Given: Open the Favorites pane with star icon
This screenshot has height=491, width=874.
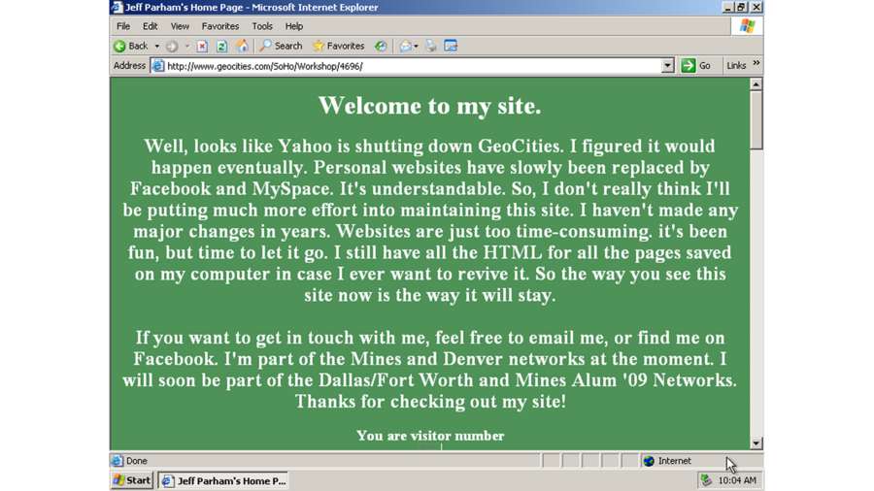Looking at the screenshot, I should tap(338, 47).
